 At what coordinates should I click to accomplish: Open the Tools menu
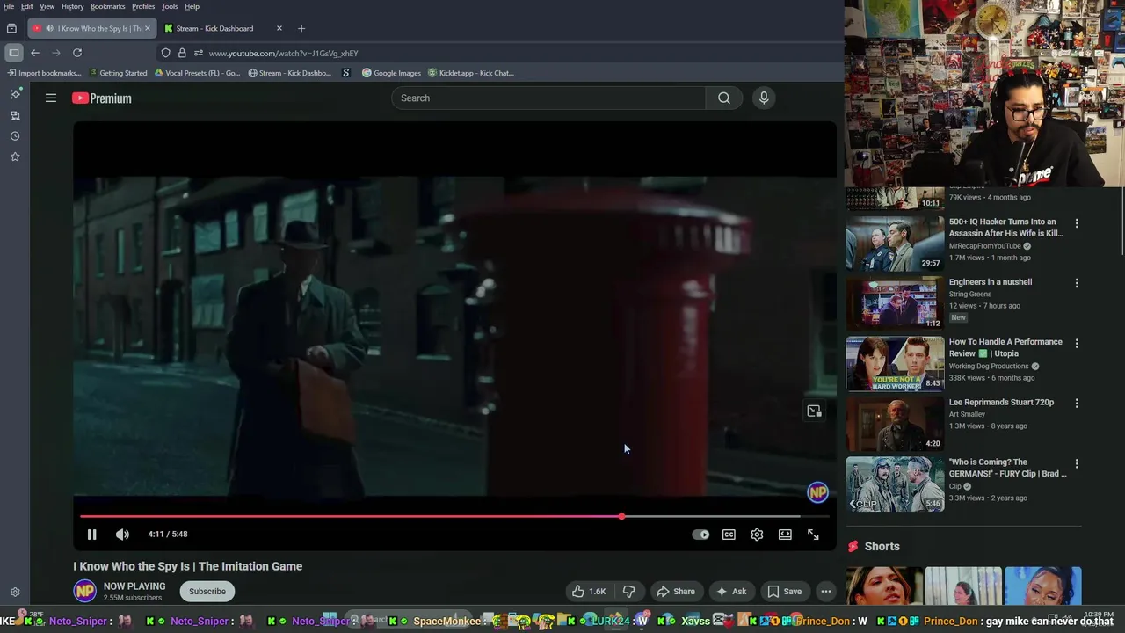170,6
